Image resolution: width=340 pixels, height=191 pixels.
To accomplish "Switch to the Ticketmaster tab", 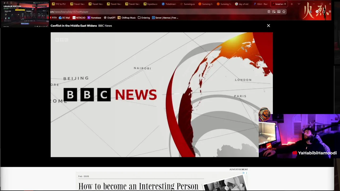I will click(169, 4).
